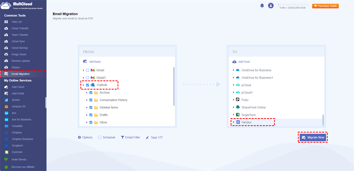Uncheck the Deleted Items checkbox
Screen dimensions: 354x171
click(91, 108)
